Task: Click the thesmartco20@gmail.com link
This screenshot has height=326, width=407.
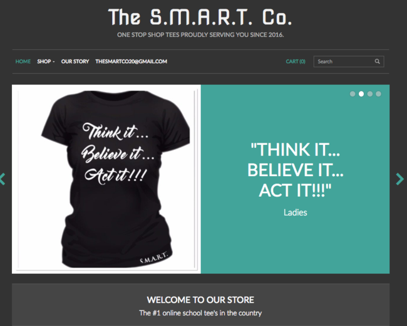Action: pos(131,61)
